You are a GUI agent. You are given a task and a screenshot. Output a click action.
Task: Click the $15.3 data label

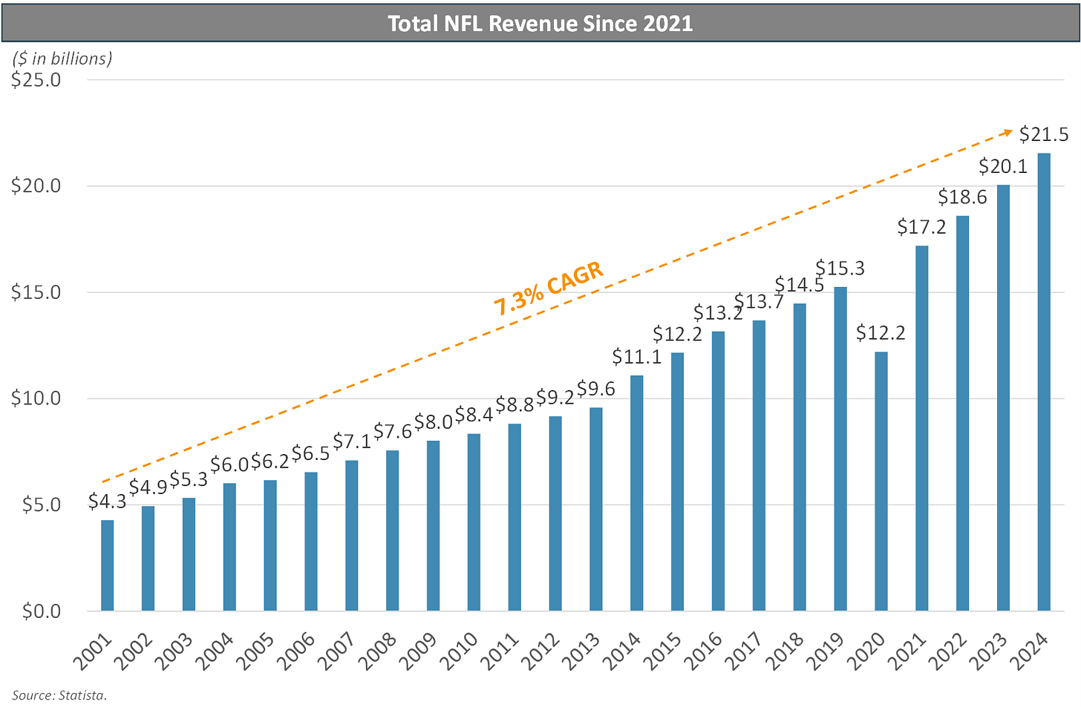[x=840, y=268]
